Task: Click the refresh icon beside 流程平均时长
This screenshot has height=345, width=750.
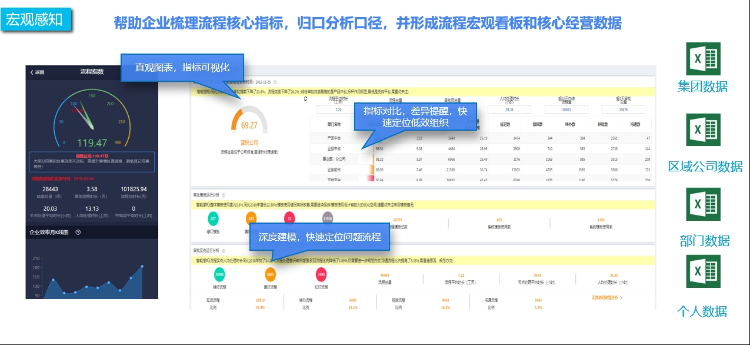Action: point(305,99)
